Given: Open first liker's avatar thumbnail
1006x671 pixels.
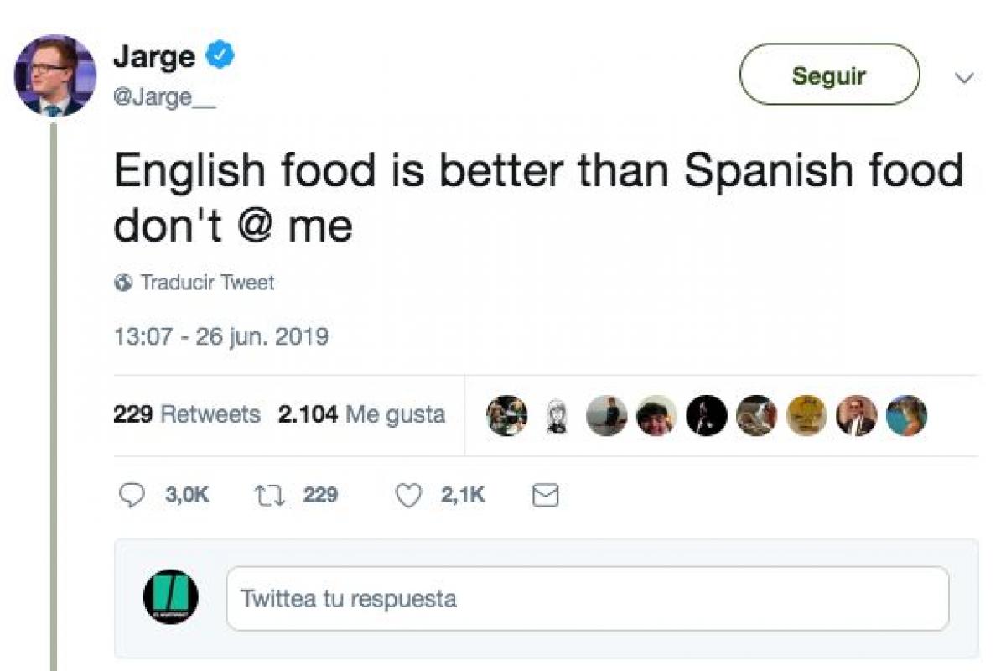Looking at the screenshot, I should [x=506, y=415].
